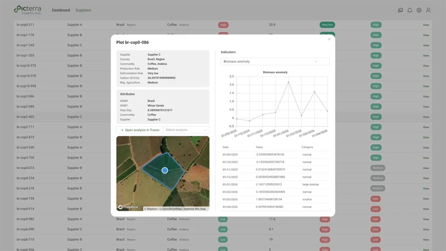Click the Date column header
446x251 pixels.
tap(226, 147)
